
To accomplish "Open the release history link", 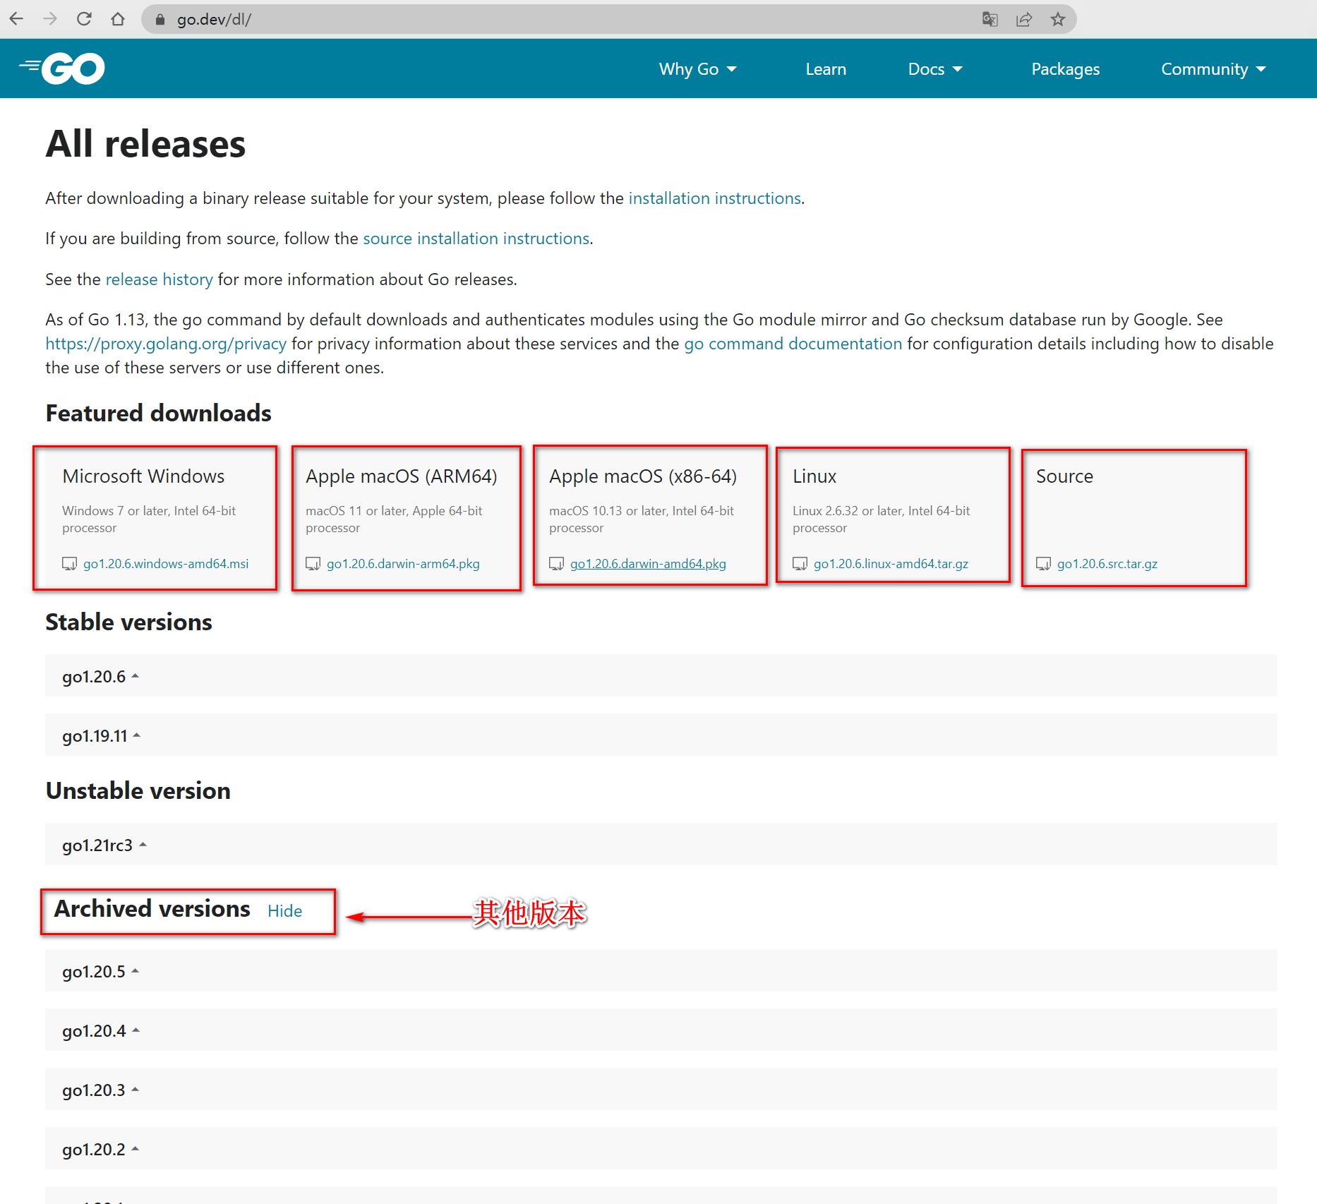I will tap(159, 279).
